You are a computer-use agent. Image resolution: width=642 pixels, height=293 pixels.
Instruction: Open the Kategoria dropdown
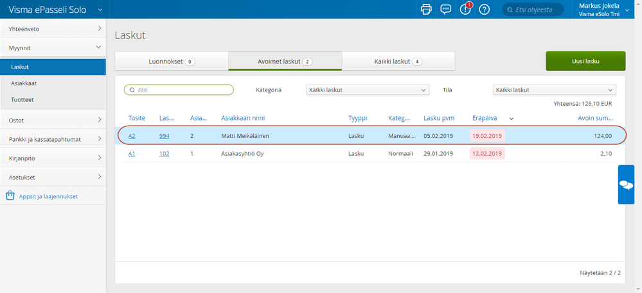point(367,90)
